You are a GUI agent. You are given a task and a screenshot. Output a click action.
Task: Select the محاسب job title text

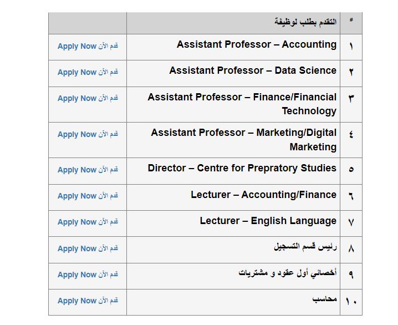[x=324, y=299]
